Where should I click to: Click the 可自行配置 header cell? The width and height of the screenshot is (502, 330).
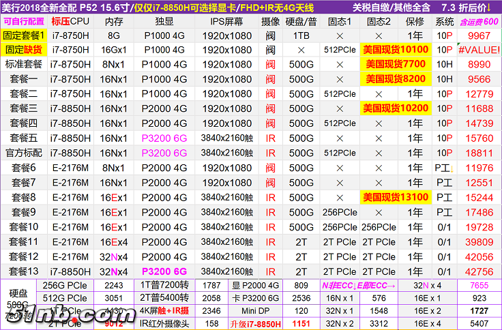(x=24, y=22)
